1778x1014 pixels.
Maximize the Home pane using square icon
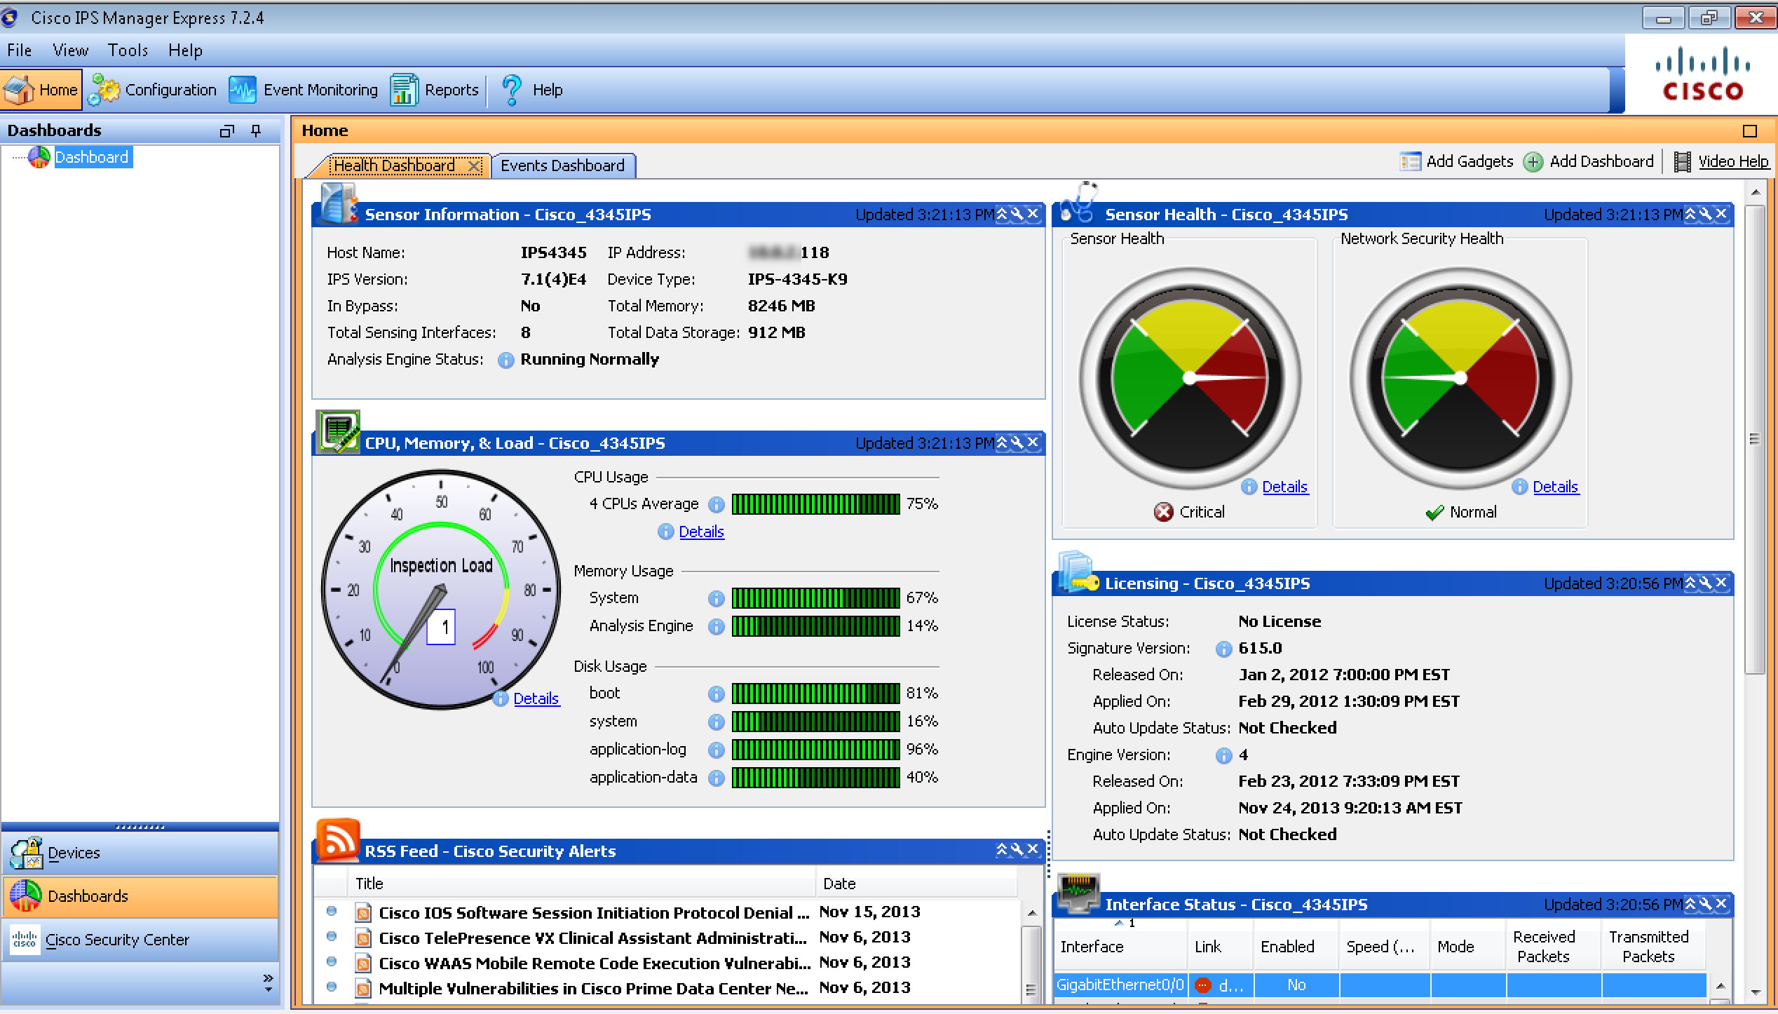tap(1749, 131)
